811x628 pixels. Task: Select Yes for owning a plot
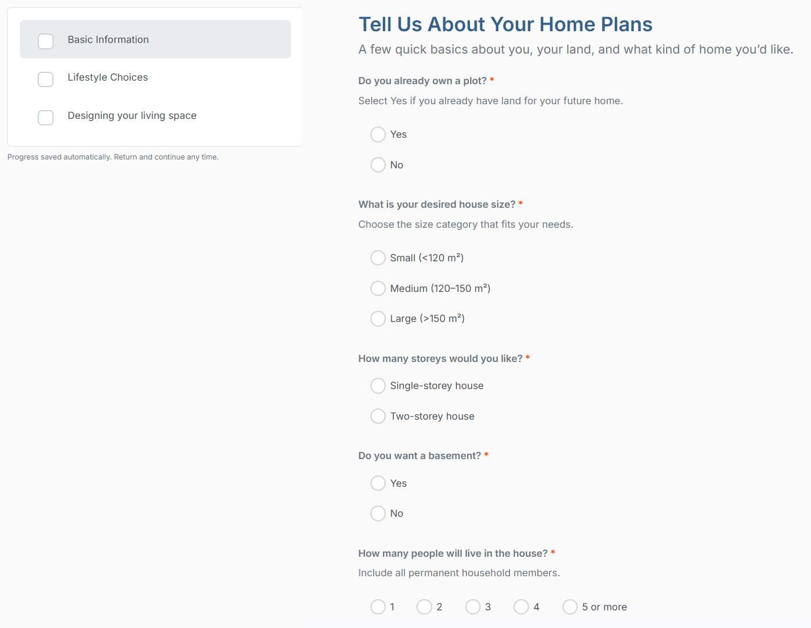[x=378, y=135]
